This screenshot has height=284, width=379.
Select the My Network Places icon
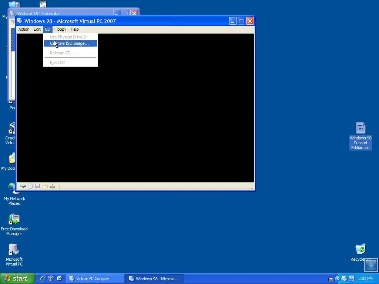click(x=14, y=195)
